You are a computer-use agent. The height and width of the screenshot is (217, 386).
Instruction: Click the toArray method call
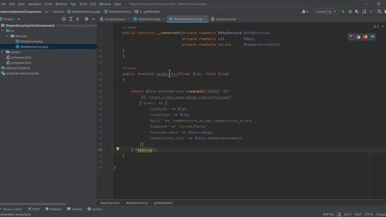point(145,150)
